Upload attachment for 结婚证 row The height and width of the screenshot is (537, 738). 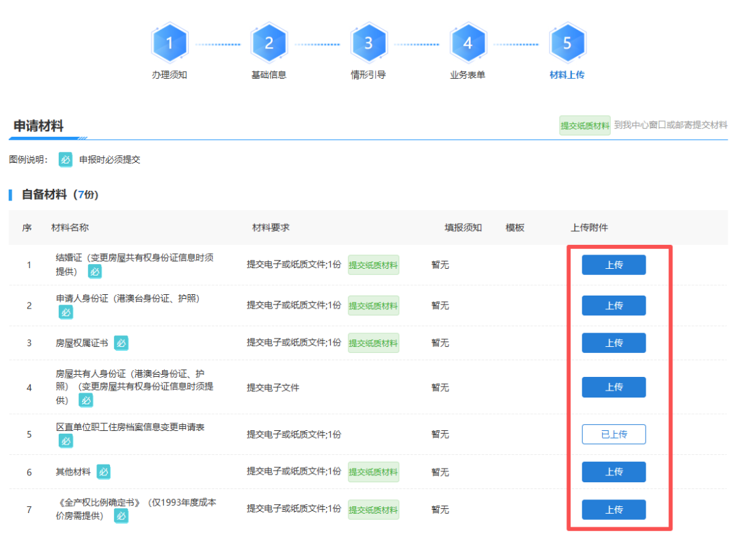click(614, 265)
